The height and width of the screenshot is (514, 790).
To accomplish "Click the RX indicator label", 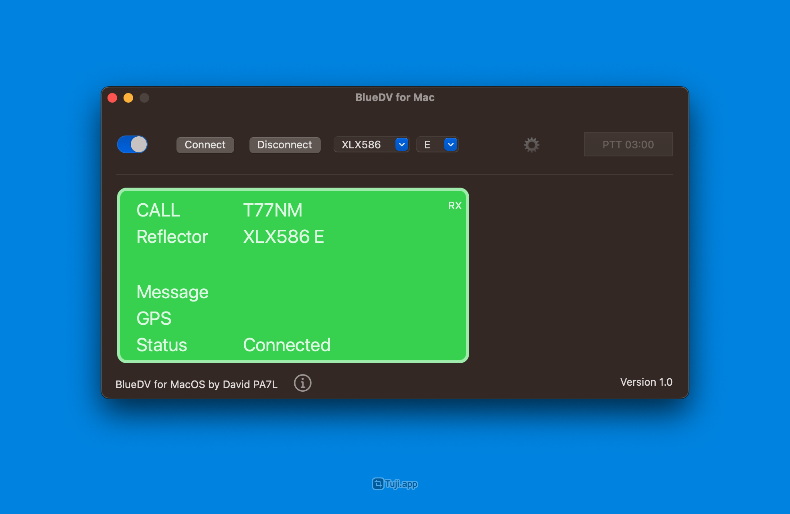I will [454, 206].
